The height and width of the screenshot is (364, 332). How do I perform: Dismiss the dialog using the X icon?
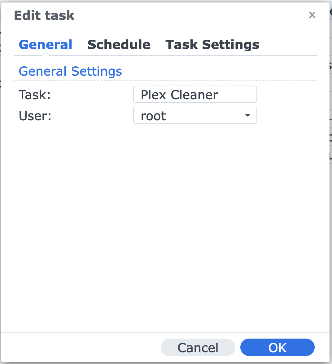[x=312, y=15]
